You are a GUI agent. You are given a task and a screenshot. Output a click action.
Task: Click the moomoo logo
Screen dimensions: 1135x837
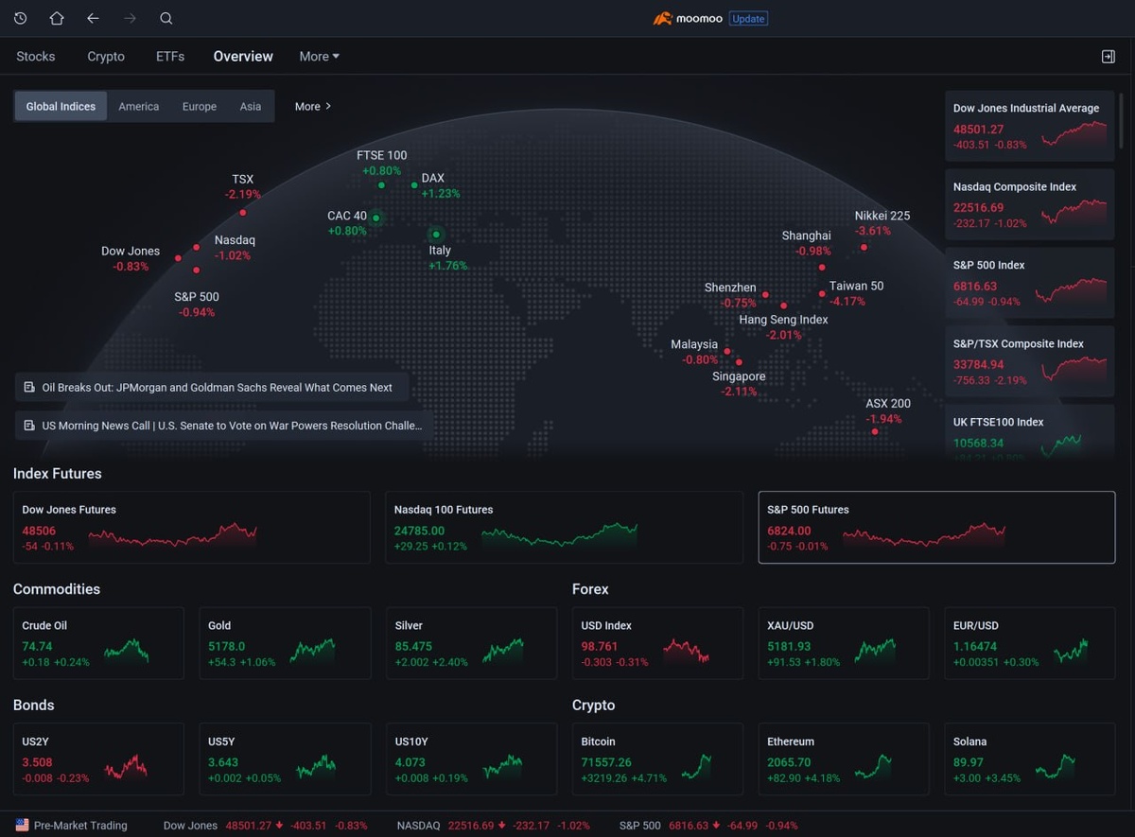tap(689, 18)
